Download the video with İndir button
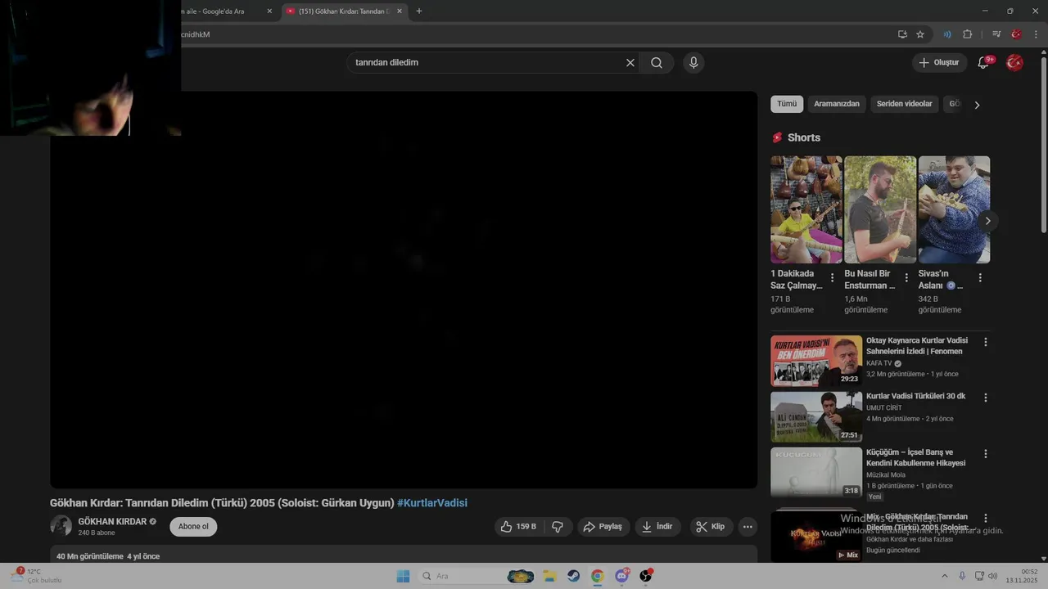 click(x=657, y=527)
